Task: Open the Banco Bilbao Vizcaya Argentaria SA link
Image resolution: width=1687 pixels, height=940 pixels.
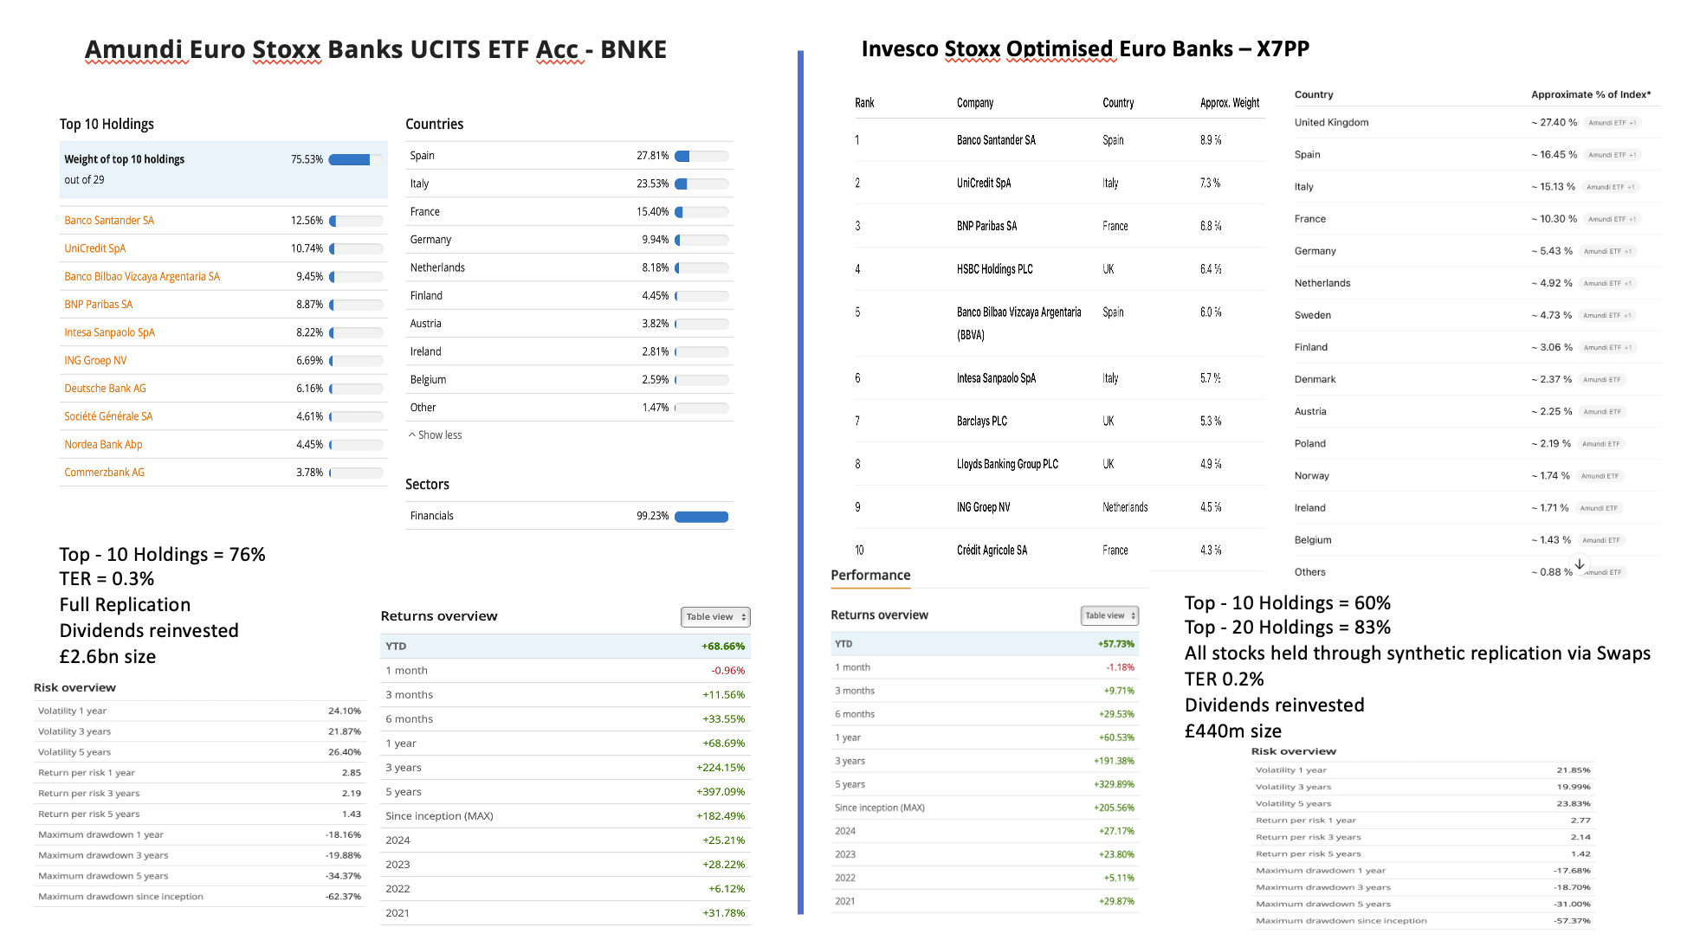Action: pos(142,277)
